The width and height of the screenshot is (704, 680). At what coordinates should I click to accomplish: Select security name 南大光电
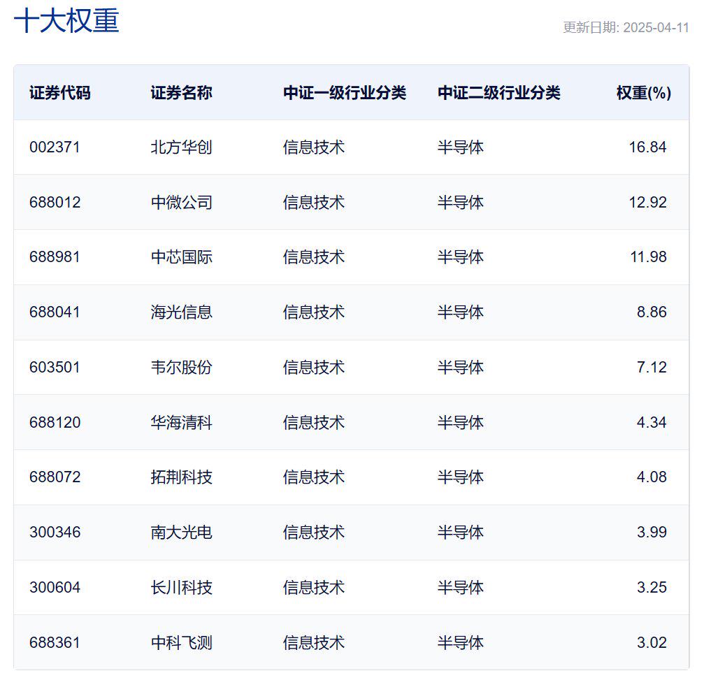pos(181,533)
